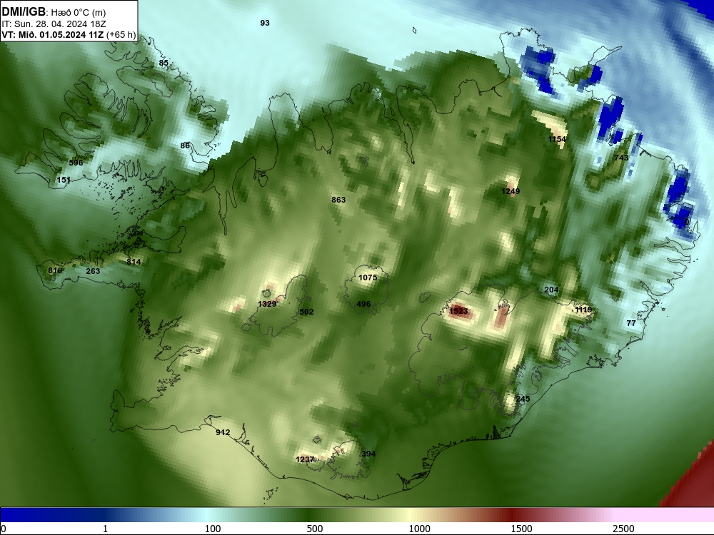Click the '2500' label under the color scale
The width and height of the screenshot is (714, 535).
coord(623,529)
